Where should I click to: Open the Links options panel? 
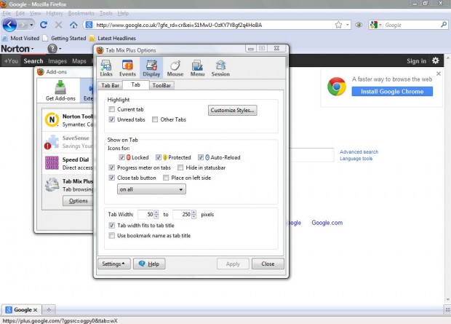(106, 68)
